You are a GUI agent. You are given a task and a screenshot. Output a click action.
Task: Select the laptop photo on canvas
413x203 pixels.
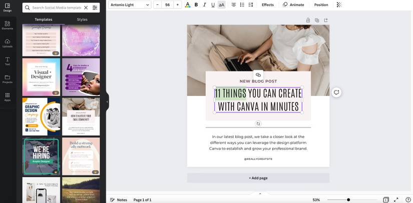258,47
